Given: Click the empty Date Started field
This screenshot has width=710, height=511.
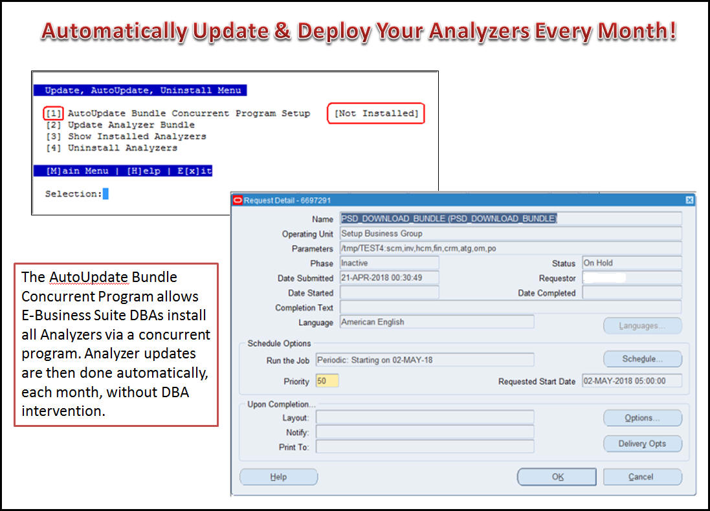Looking at the screenshot, I should pyautogui.click(x=389, y=293).
